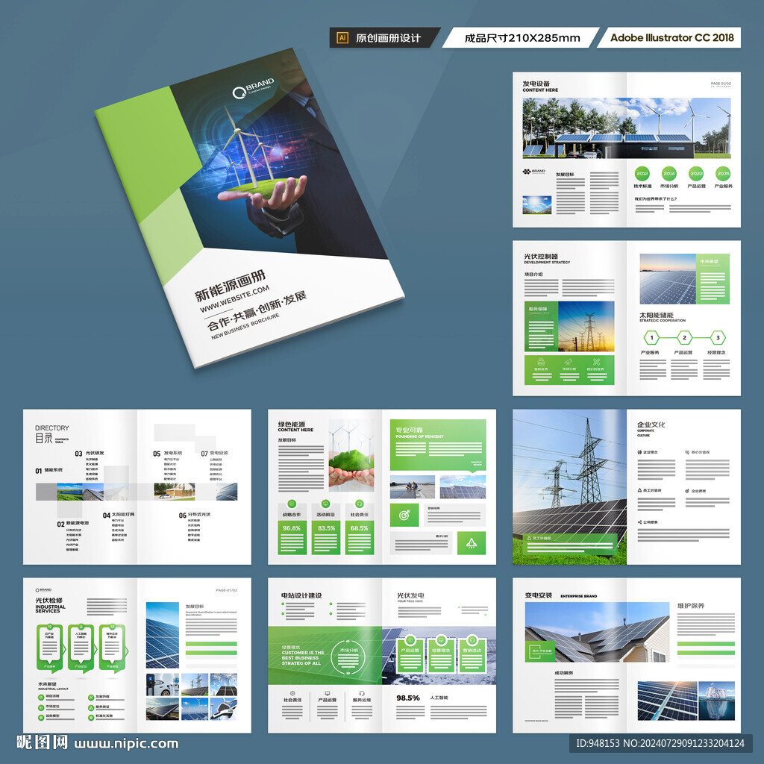Click the circular icon above 社会责任 percentage column

(359, 504)
